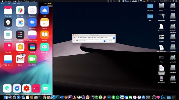The width and height of the screenshot is (179, 100).
Task: Open Final Cut Pro from the Dock
Action: click(x=49, y=97)
